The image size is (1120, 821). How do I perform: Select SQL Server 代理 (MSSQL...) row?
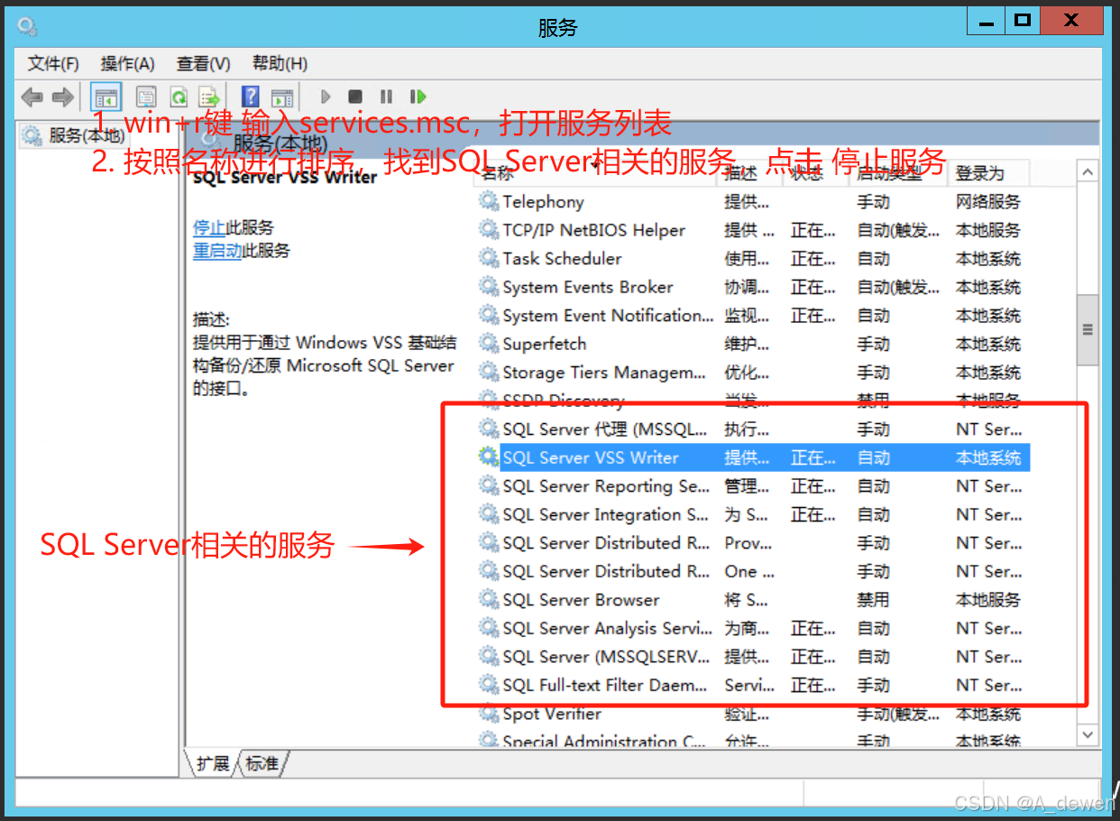pyautogui.click(x=754, y=429)
